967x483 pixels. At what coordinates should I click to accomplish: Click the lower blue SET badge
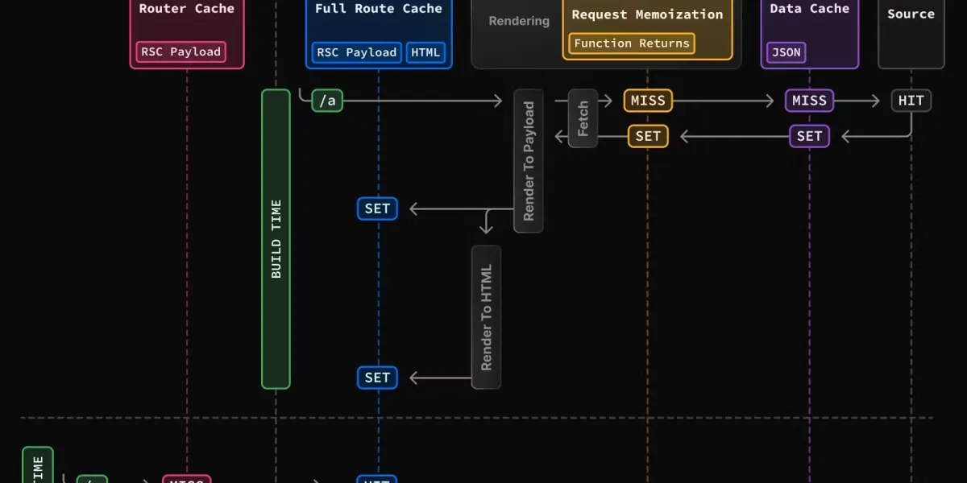click(377, 378)
